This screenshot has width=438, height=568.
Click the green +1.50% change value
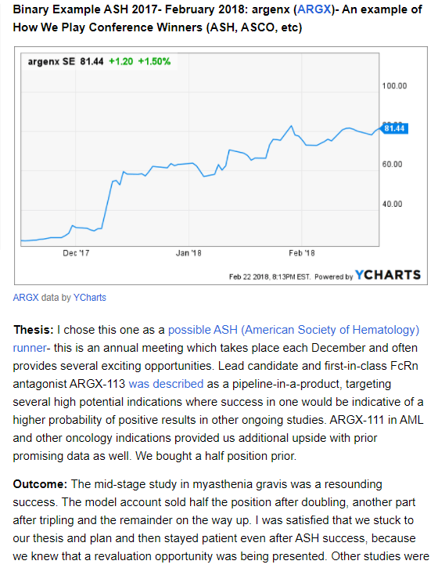pyautogui.click(x=154, y=62)
